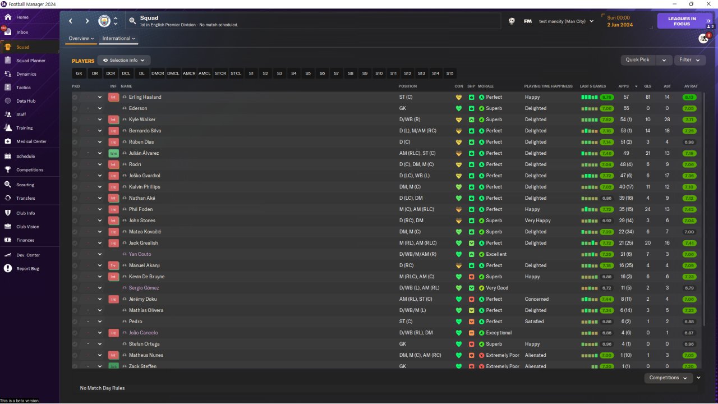Toggle the pick checkbox for Julián Álvarez

[75, 153]
